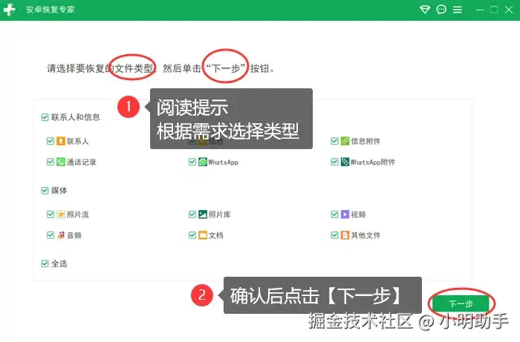The width and height of the screenshot is (520, 342).
Task: Maximize the 安卓恢复专家 window
Action: pyautogui.click(x=494, y=10)
